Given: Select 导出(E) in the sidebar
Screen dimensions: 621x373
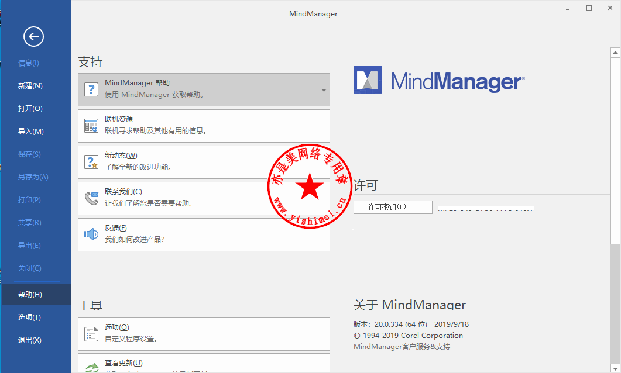Looking at the screenshot, I should 29,245.
